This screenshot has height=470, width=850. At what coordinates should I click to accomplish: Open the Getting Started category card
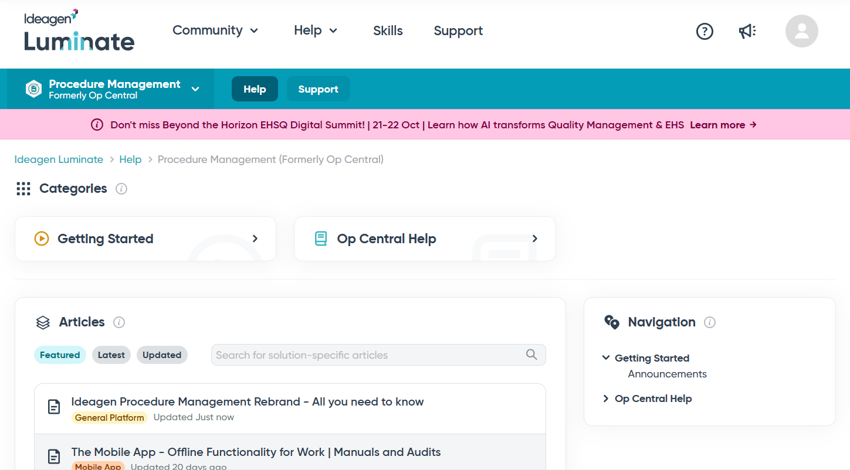coord(145,239)
